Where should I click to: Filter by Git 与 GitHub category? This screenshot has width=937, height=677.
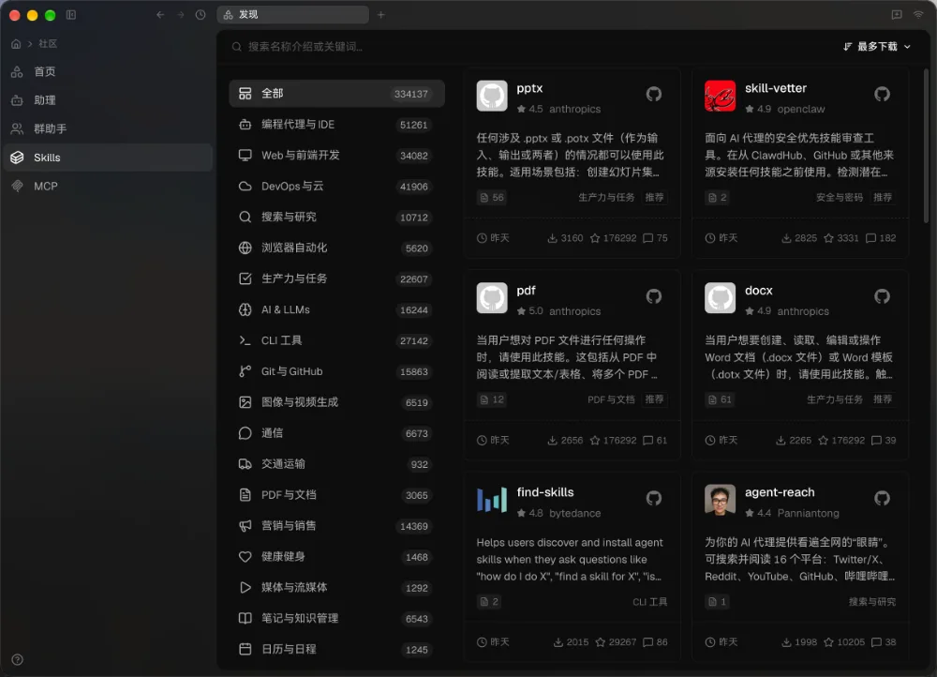point(336,371)
